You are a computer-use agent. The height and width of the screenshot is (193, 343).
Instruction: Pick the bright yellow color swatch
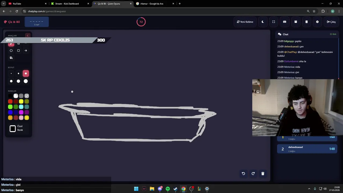click(x=21, y=101)
